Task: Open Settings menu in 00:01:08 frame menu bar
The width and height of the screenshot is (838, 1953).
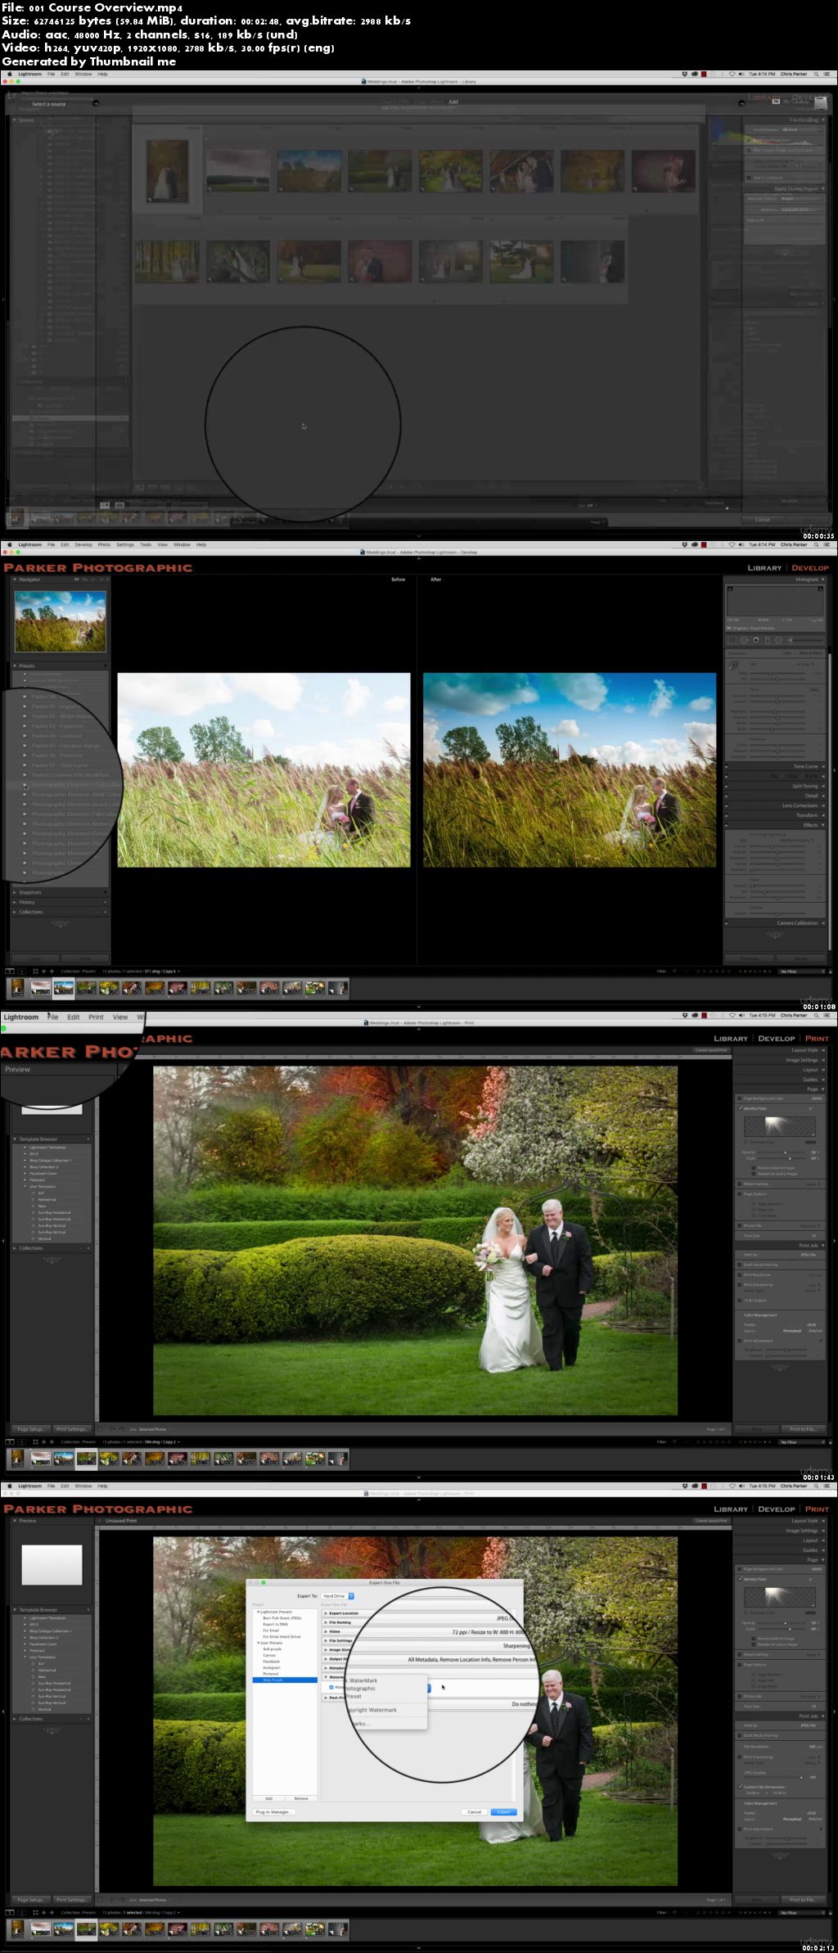Action: click(124, 544)
